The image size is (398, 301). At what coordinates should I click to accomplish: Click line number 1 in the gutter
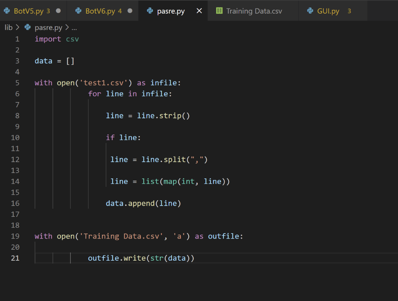[17, 39]
